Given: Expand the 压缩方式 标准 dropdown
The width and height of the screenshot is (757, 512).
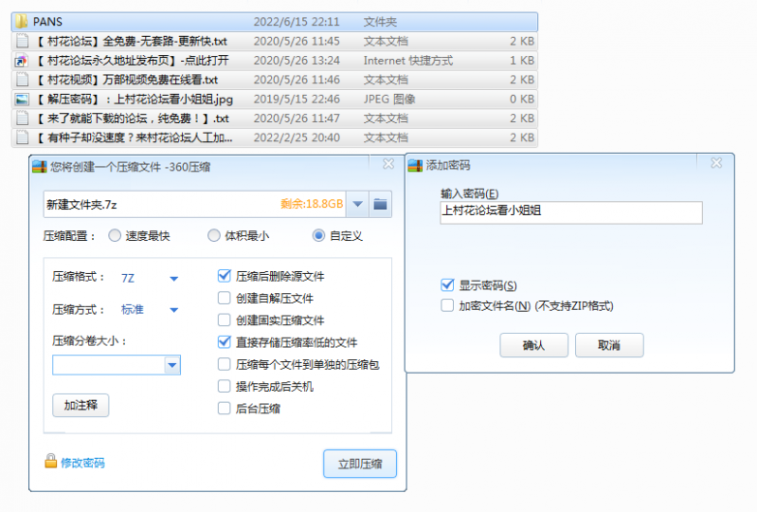Looking at the screenshot, I should click(x=173, y=310).
